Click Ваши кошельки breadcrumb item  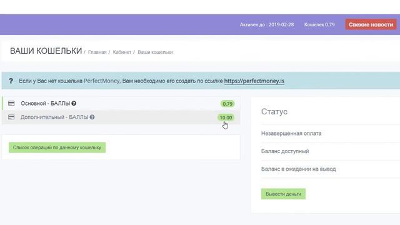click(x=155, y=52)
